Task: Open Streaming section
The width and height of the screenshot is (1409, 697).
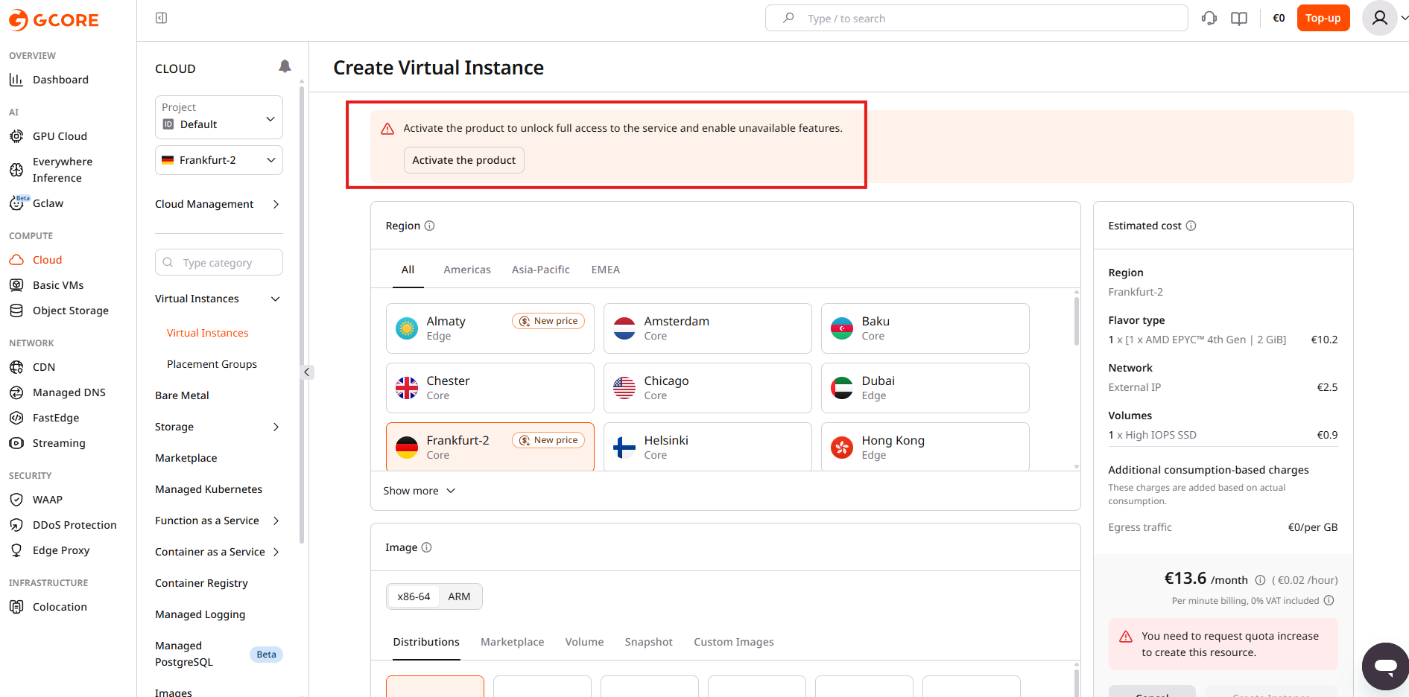Action: (x=59, y=443)
